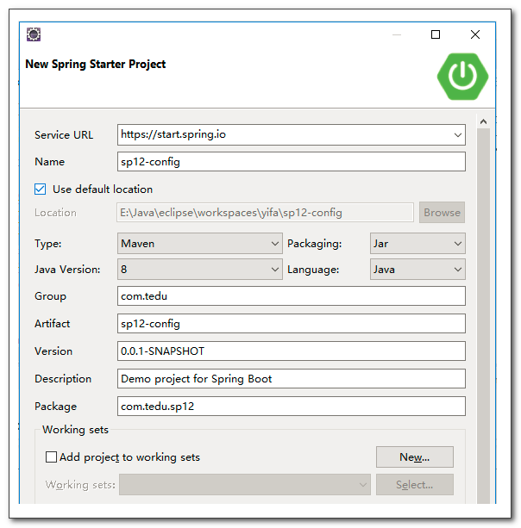Click the Name label
This screenshot has height=528, width=521.
(49, 162)
